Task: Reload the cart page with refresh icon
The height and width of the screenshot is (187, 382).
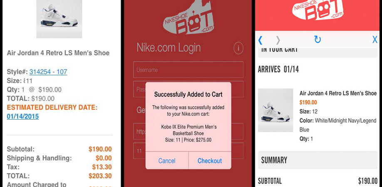Action: pyautogui.click(x=318, y=39)
